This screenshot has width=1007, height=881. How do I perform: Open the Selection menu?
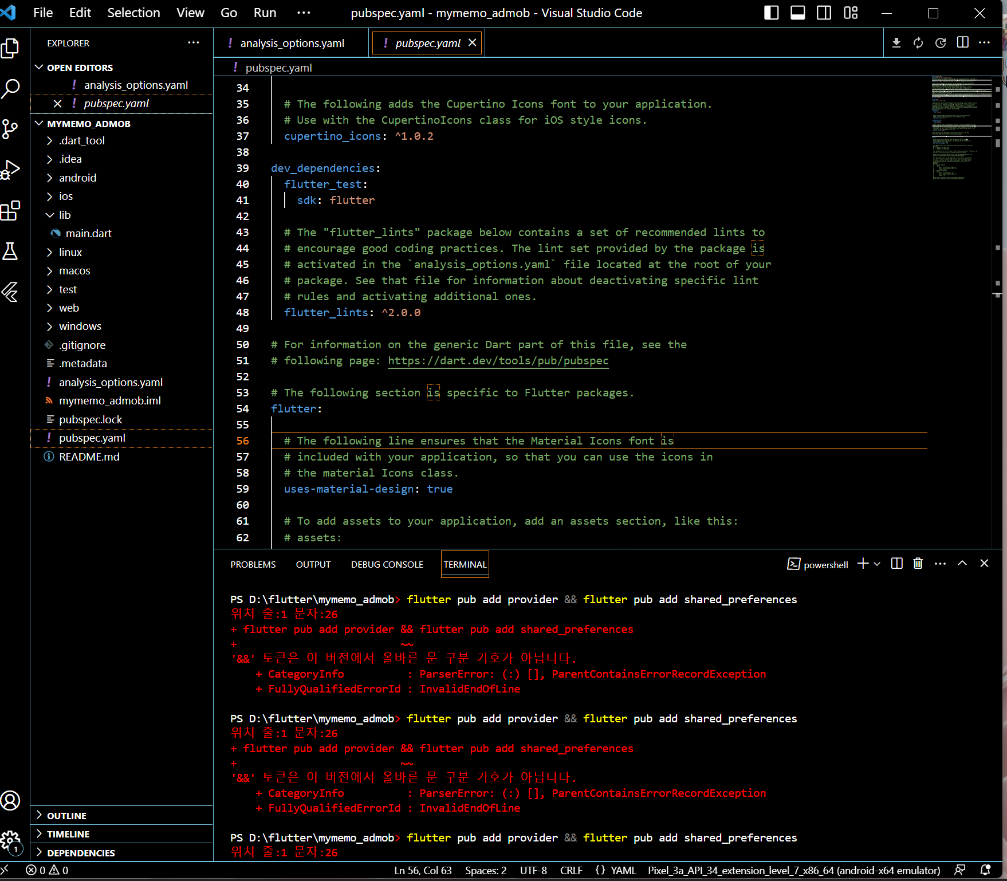pos(133,13)
